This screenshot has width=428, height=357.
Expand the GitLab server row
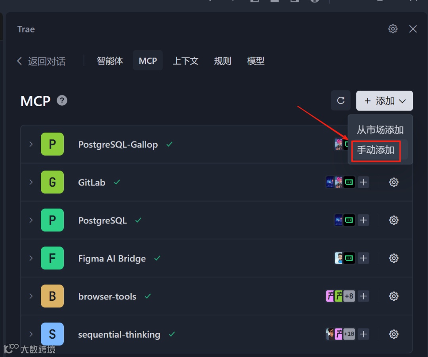pyautogui.click(x=31, y=182)
